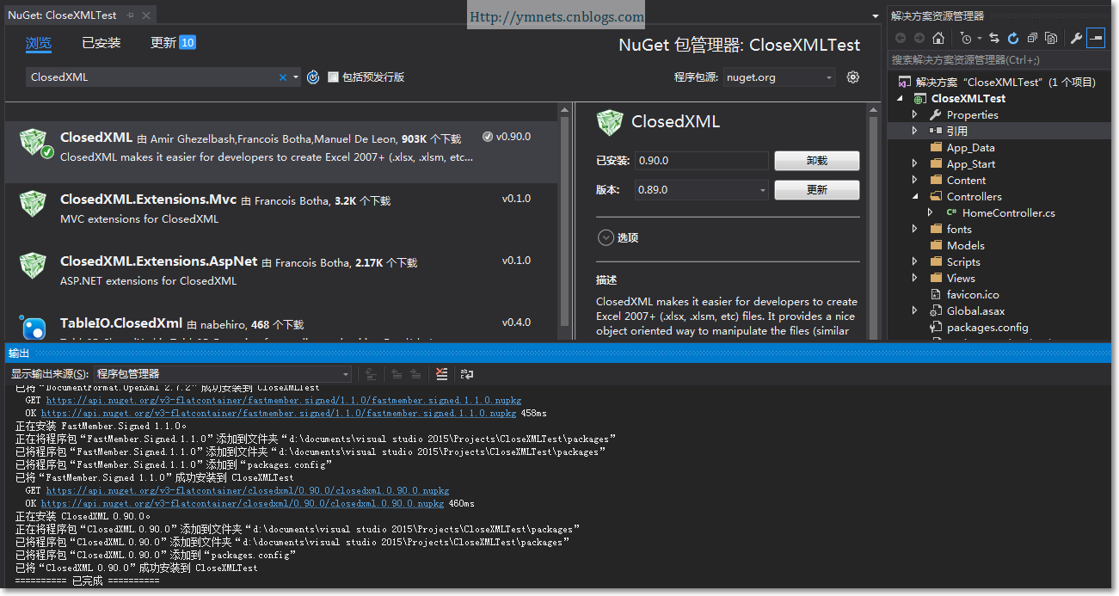1119x596 pixels.
Task: Open closedxml OK nupkg link 460ms
Action: coord(243,504)
